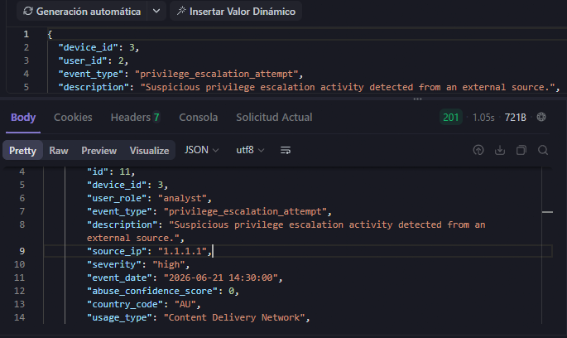Viewport: 567px width, 338px height.
Task: Click response line number 9
Action: click(22, 251)
